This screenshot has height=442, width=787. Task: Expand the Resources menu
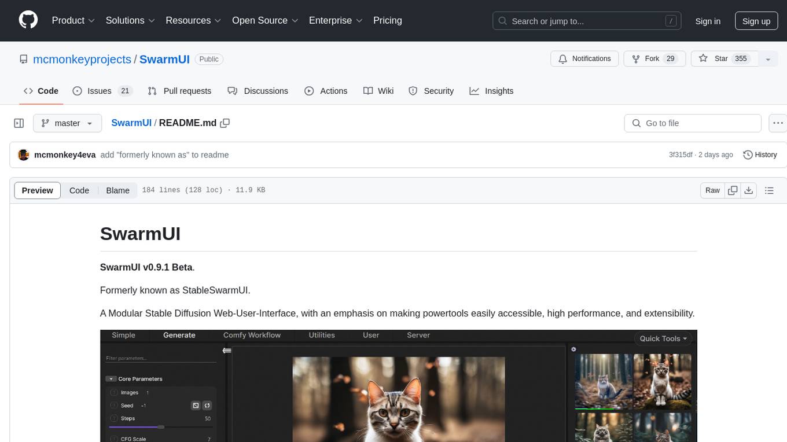point(193,20)
